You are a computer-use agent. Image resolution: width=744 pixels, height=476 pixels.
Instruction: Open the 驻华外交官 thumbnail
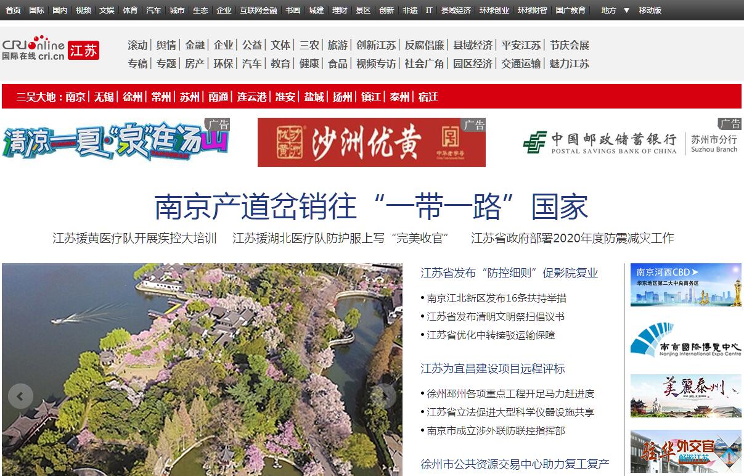click(686, 451)
